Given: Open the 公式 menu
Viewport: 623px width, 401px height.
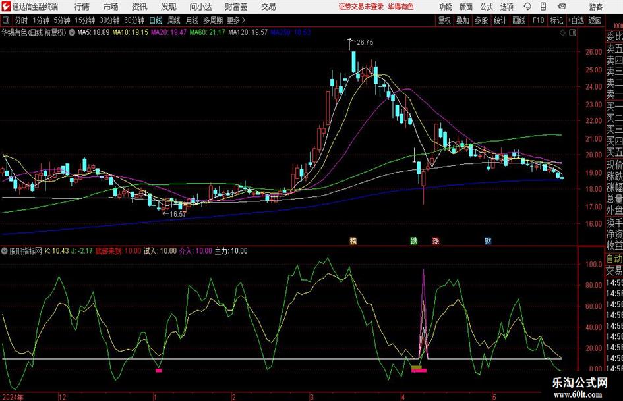Looking at the screenshot, I should coord(487,7).
